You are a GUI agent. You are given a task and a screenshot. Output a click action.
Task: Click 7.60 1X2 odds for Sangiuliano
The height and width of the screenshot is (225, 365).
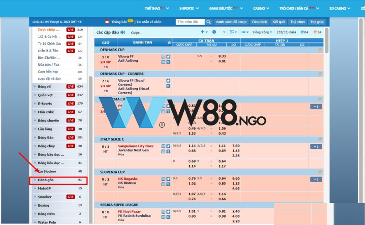click(236, 146)
